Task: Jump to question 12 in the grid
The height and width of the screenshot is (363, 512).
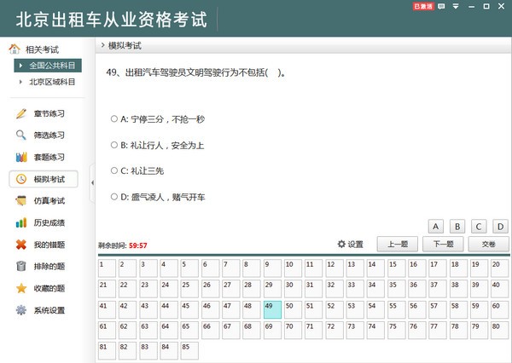Action: click(335, 268)
